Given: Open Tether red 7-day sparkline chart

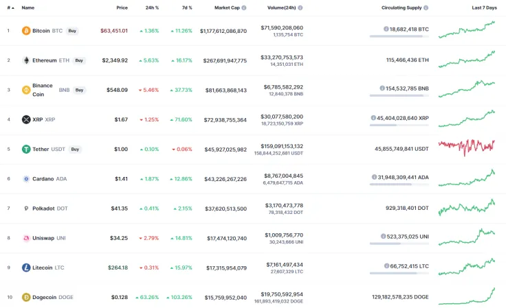Looking at the screenshot, I should [x=467, y=147].
